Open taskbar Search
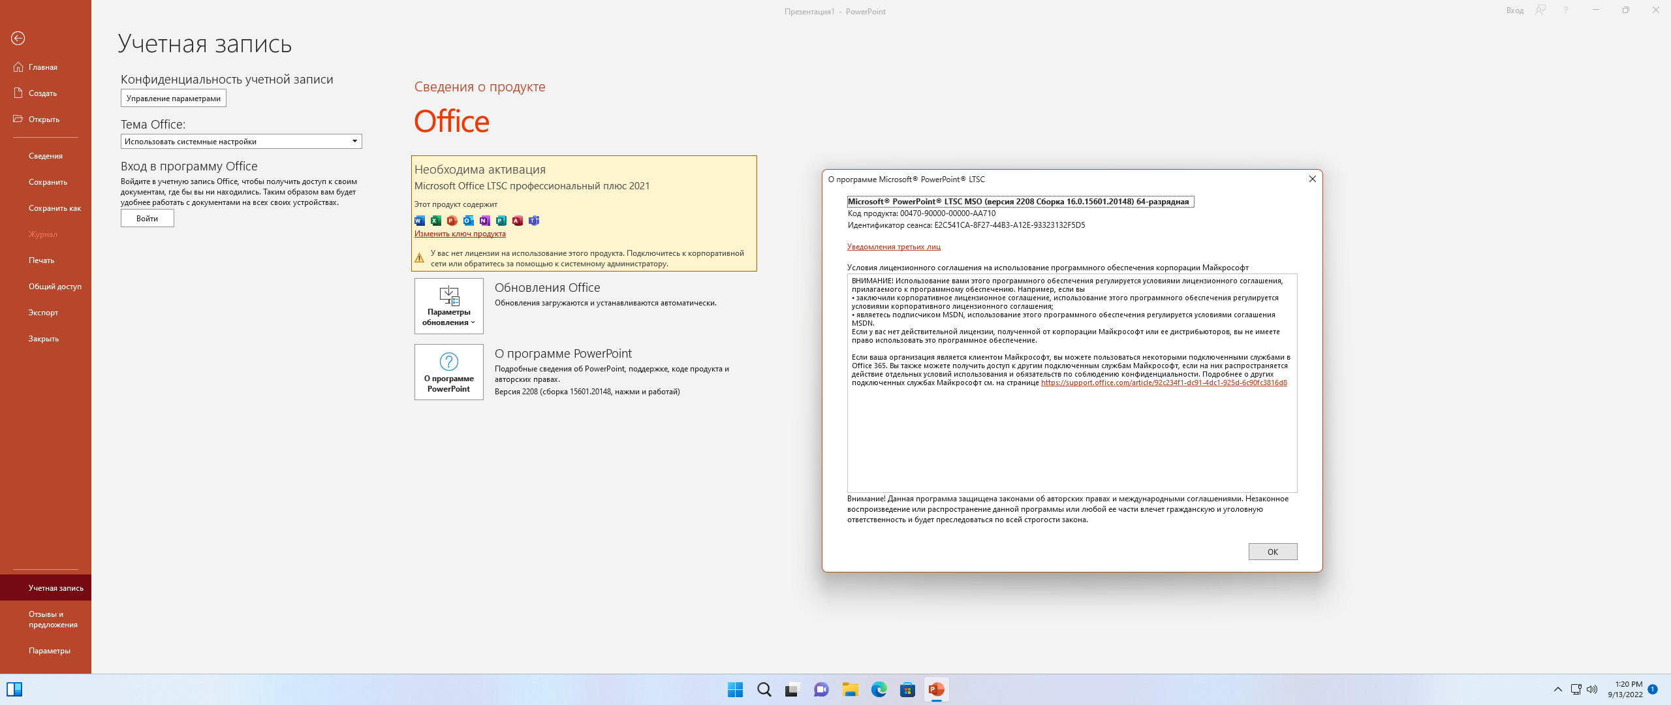Image resolution: width=1671 pixels, height=705 pixels. [x=764, y=689]
